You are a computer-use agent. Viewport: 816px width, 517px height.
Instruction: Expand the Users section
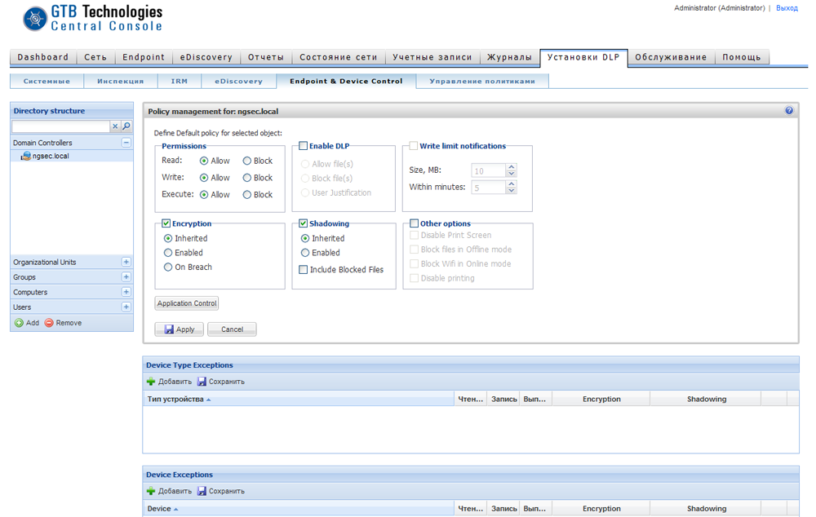(x=126, y=307)
